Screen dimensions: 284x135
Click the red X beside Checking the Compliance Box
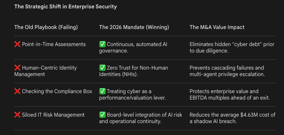17,92
